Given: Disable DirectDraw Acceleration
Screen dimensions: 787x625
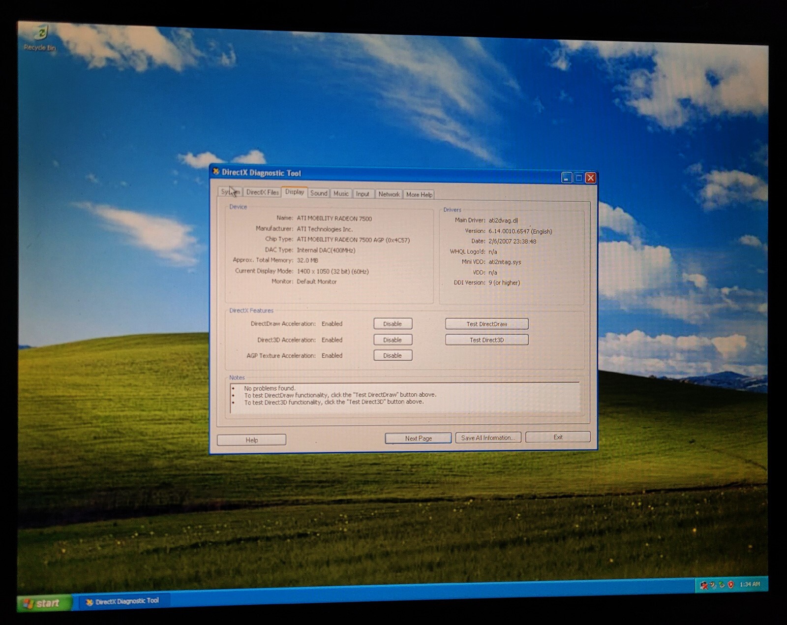Looking at the screenshot, I should point(393,324).
